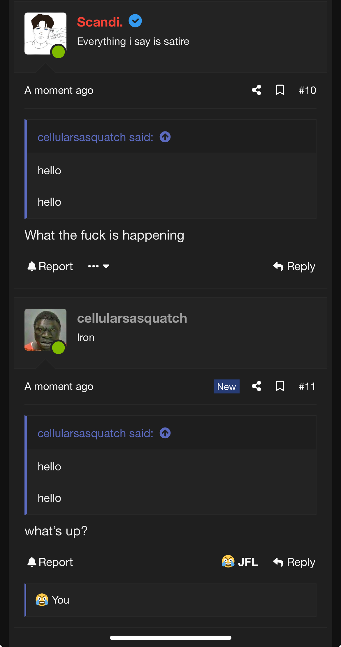The height and width of the screenshot is (647, 341).
Task: Click the cellularsasquatch username link
Action: point(132,318)
